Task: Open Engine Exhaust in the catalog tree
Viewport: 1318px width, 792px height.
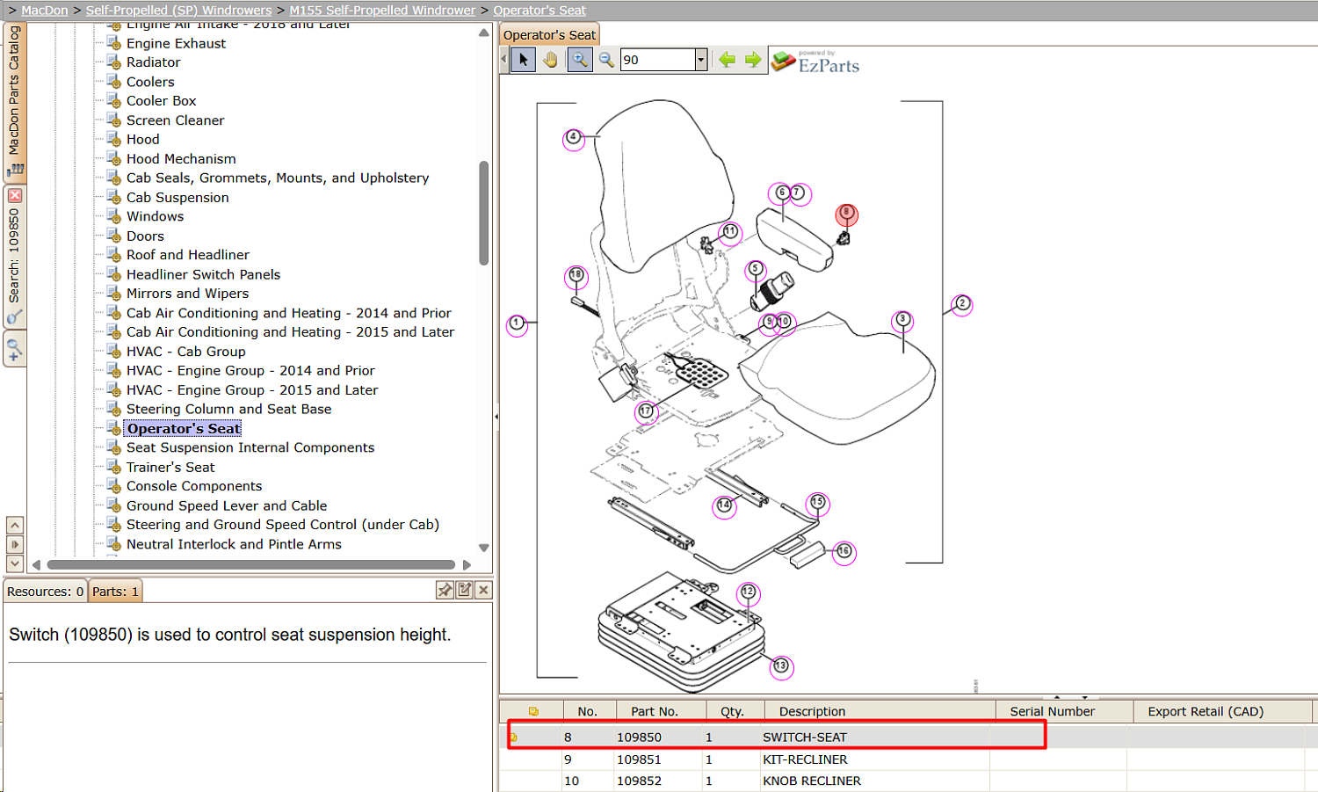Action: pos(176,43)
